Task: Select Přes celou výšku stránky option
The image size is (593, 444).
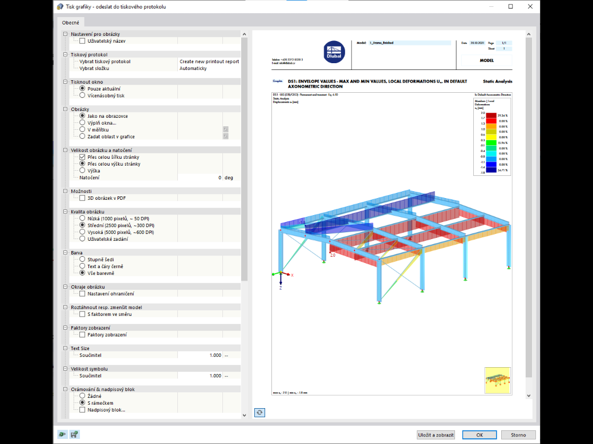Action: click(82, 164)
